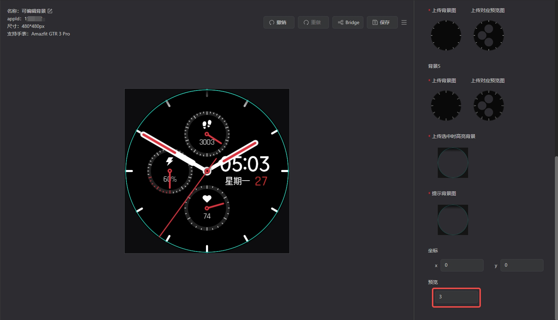Click the 背景5 preview image thumbnail
This screenshot has width=558, height=320.
[x=488, y=105]
